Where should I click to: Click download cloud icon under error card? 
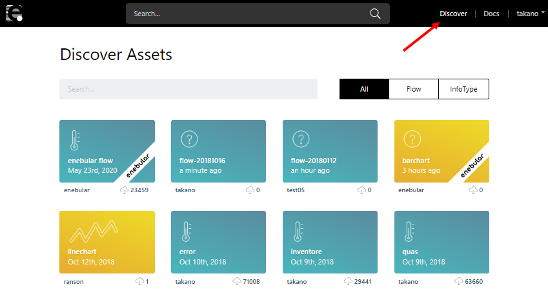(236, 282)
